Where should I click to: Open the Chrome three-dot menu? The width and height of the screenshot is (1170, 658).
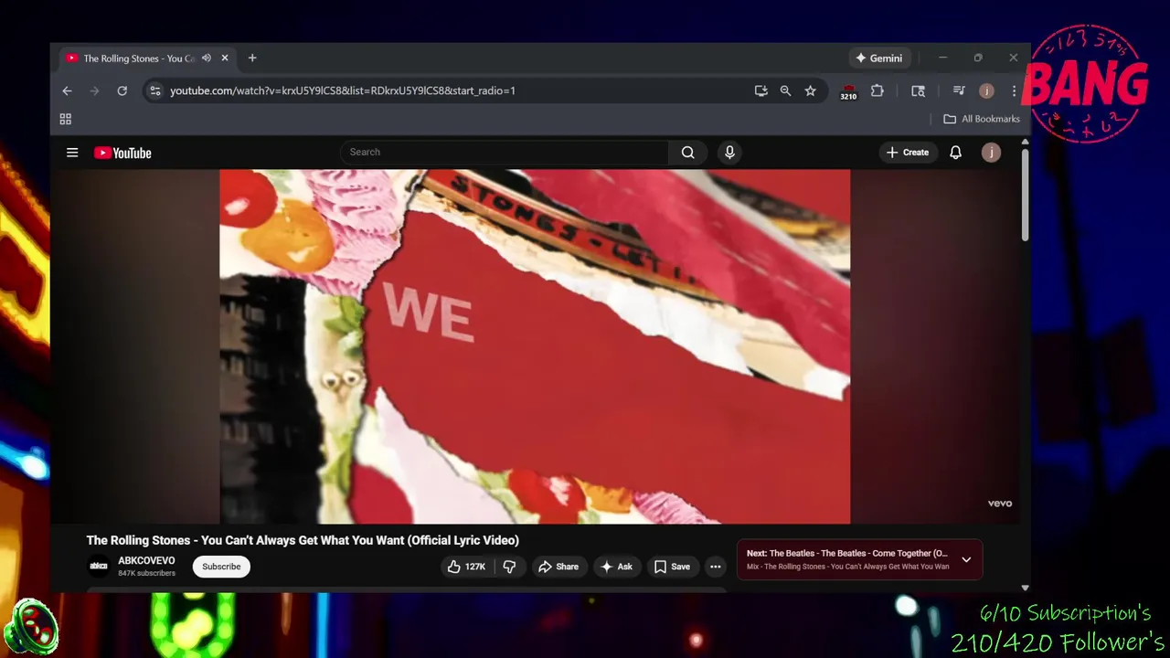click(1014, 90)
